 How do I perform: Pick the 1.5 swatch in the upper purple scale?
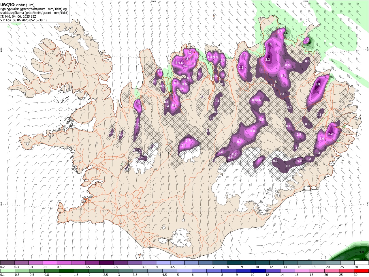pos(92,263)
